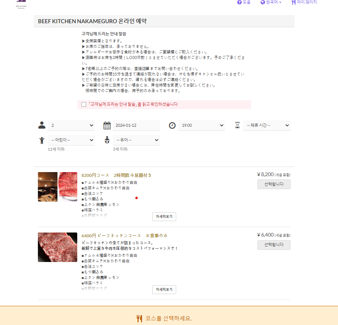Select the ¥6,400 course with 선택합니다
The width and height of the screenshot is (338, 325).
coord(274,245)
